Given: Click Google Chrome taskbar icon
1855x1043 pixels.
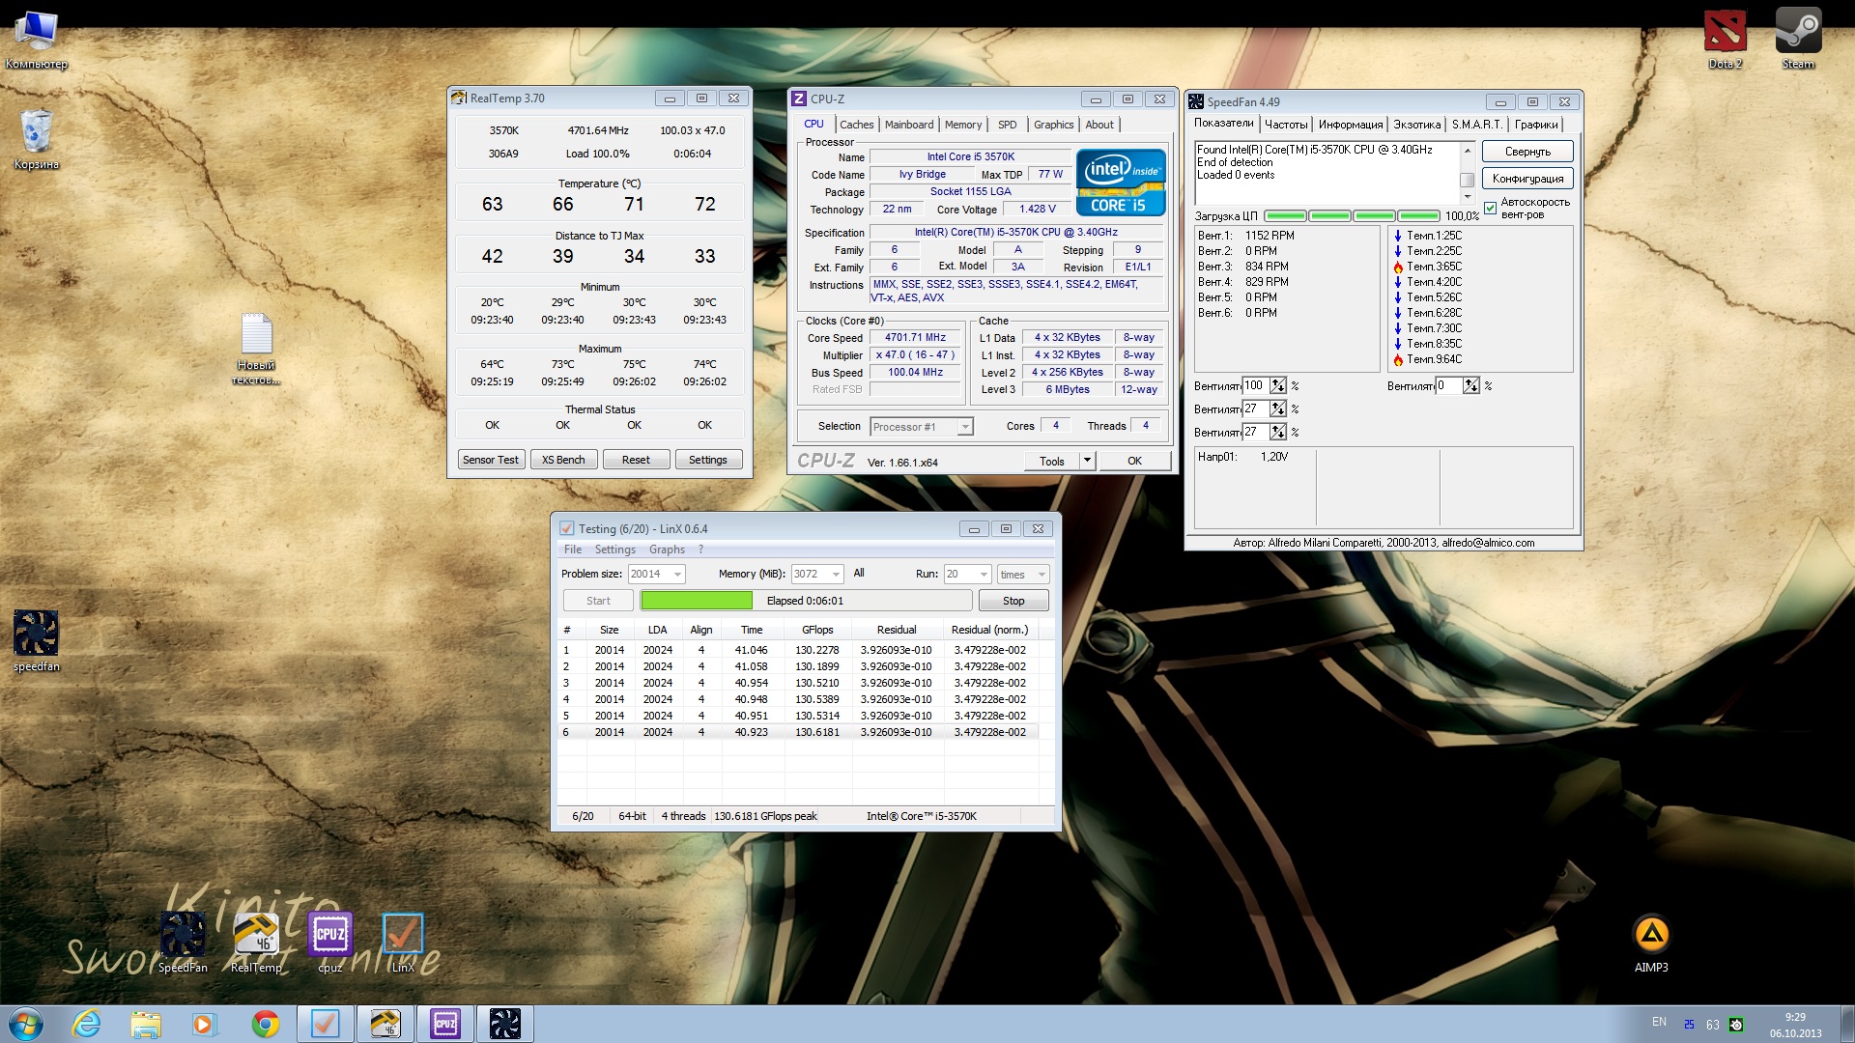Looking at the screenshot, I should click(x=265, y=1024).
